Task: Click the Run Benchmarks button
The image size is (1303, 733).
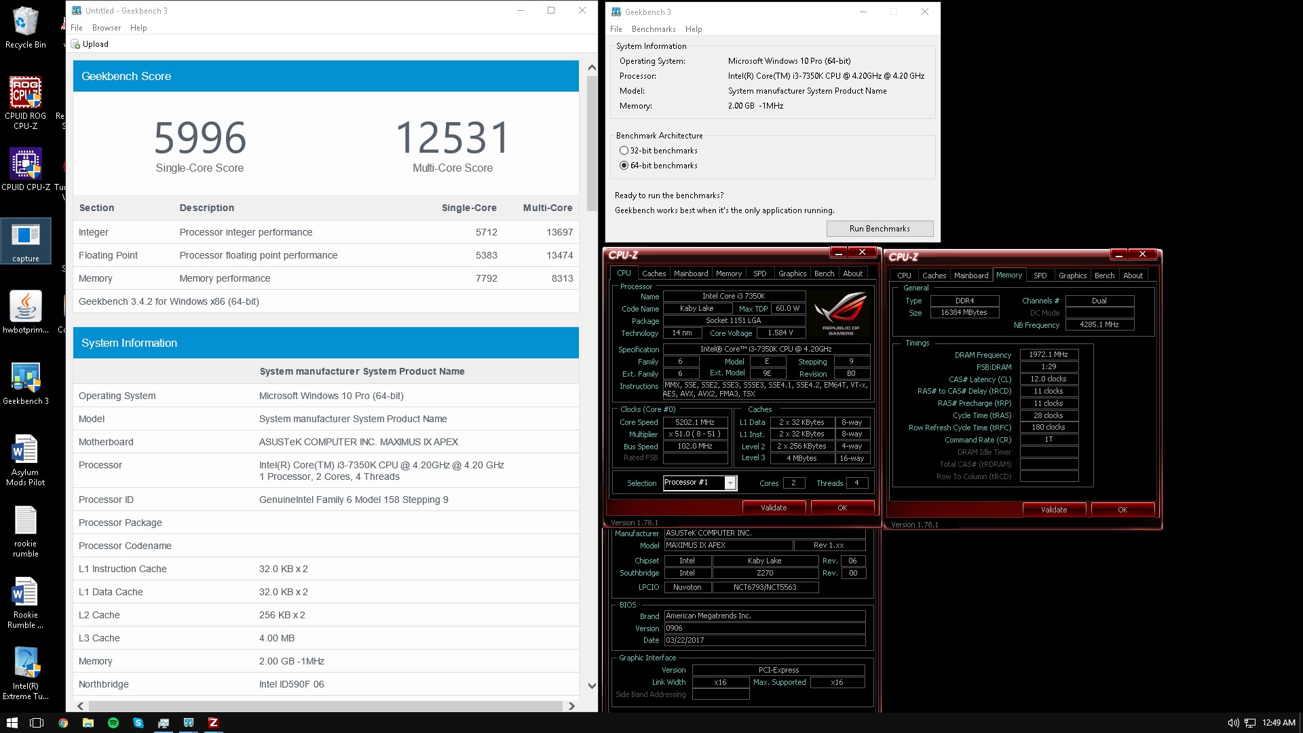Action: pos(880,229)
